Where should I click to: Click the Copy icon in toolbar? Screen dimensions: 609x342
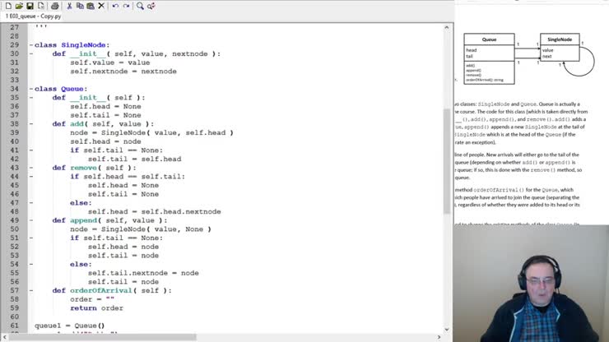point(78,6)
